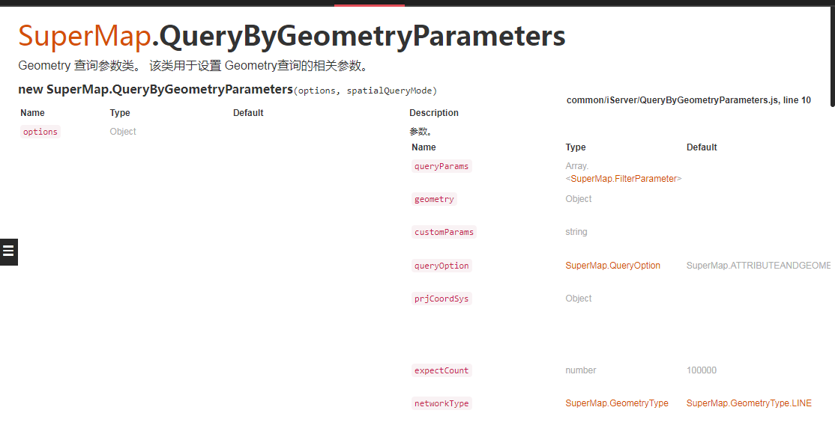The width and height of the screenshot is (835, 422).
Task: Click the vertical scrollbar thumb
Action: pos(832,56)
